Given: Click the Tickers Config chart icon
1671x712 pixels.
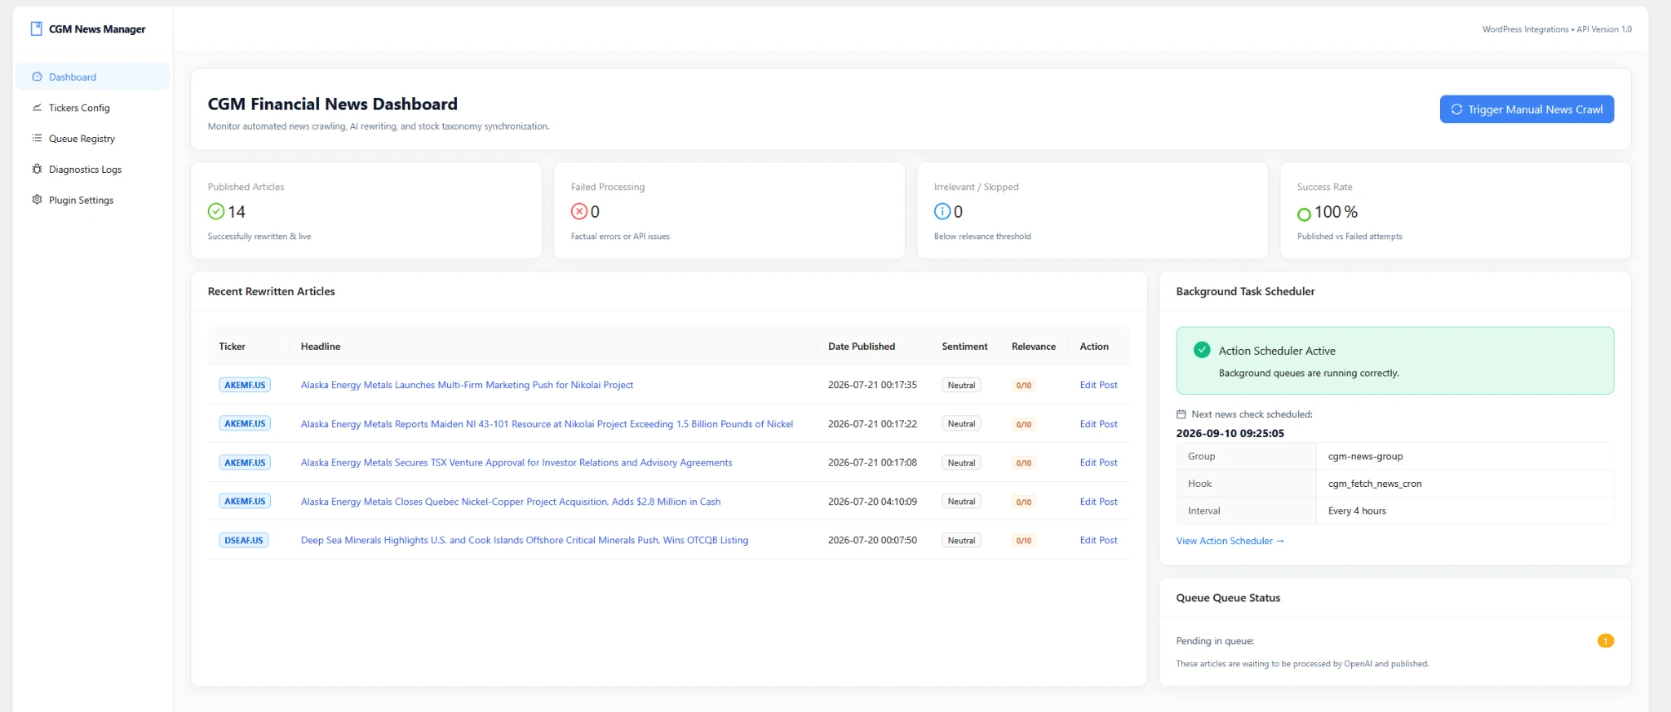Looking at the screenshot, I should 37,108.
